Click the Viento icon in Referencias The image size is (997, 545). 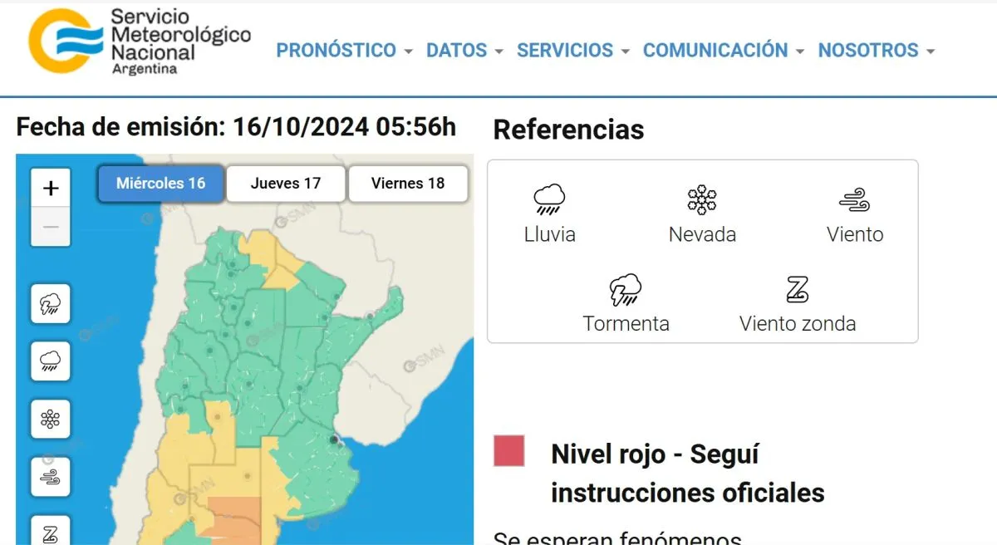coord(854,200)
